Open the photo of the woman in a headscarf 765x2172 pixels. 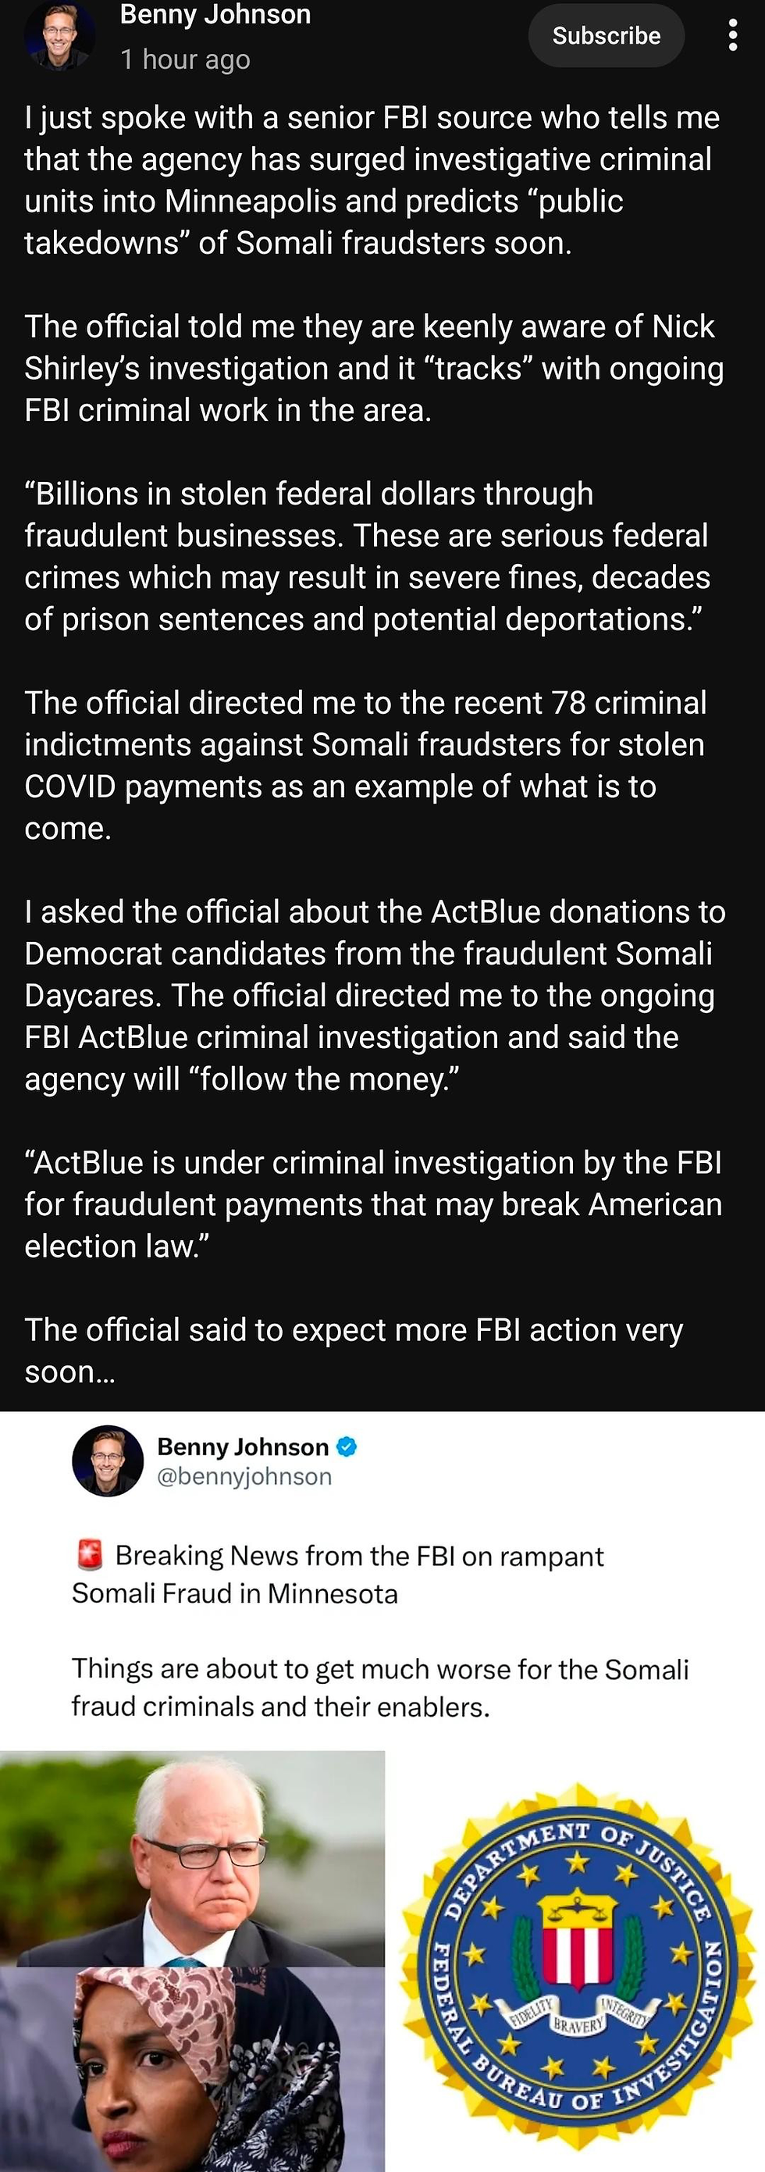tap(192, 2069)
